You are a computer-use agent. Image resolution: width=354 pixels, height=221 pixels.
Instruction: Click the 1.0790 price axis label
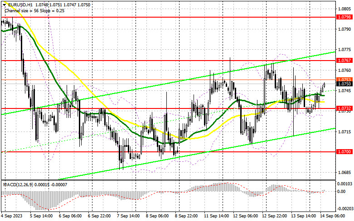(x=344, y=29)
